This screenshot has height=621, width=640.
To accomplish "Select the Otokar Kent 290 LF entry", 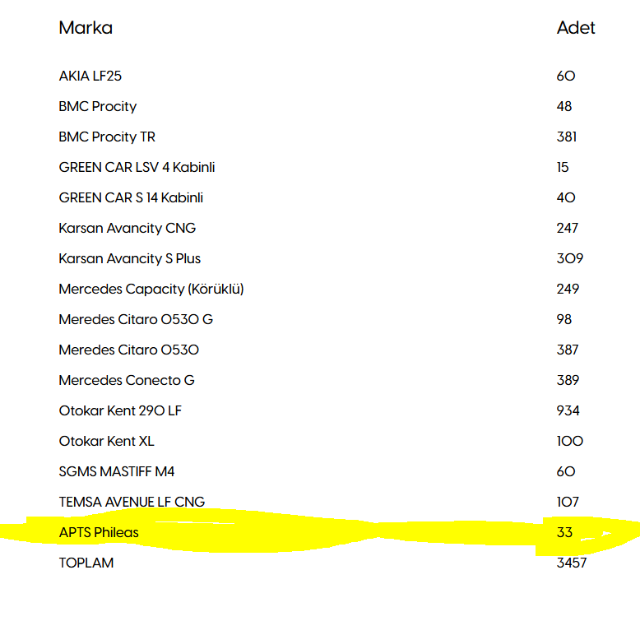I will tap(120, 410).
